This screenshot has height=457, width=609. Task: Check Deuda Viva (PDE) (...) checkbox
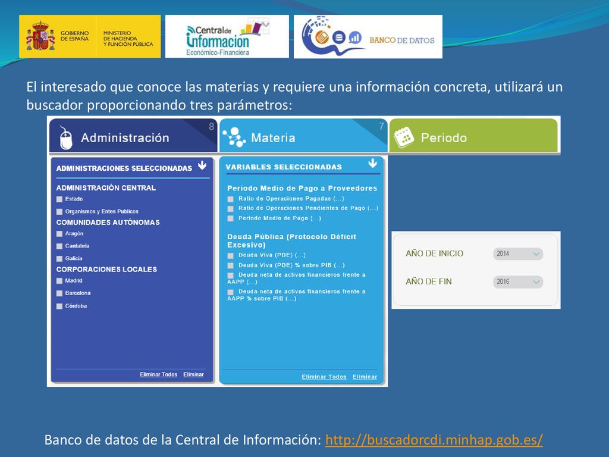click(x=230, y=256)
